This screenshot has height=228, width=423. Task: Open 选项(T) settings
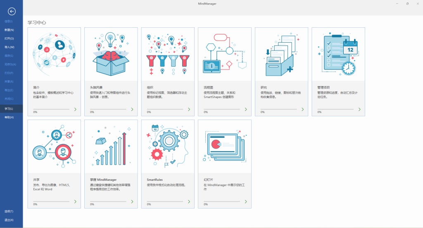tap(9, 211)
